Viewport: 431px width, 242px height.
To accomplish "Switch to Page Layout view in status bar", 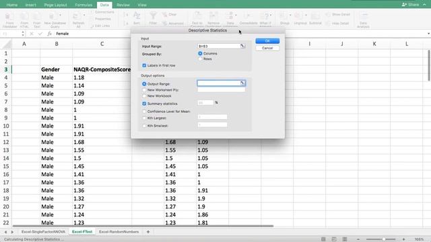I will click(334, 239).
